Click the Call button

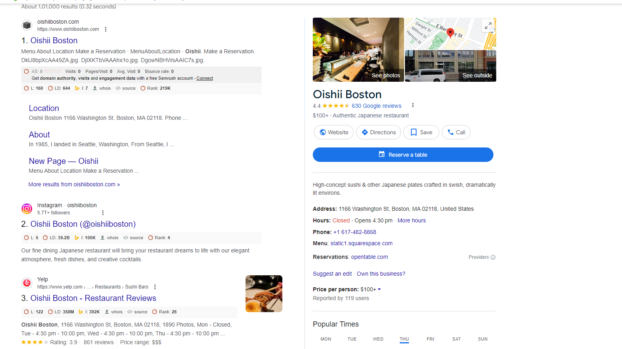456,132
